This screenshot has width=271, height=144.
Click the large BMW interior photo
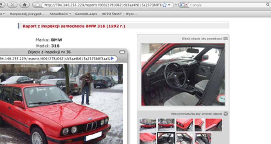point(183,74)
